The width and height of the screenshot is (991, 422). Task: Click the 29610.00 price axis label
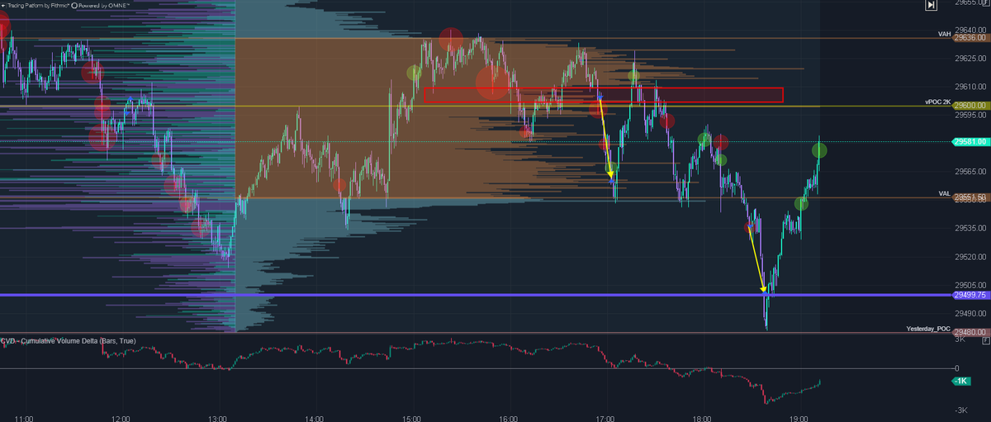point(972,87)
